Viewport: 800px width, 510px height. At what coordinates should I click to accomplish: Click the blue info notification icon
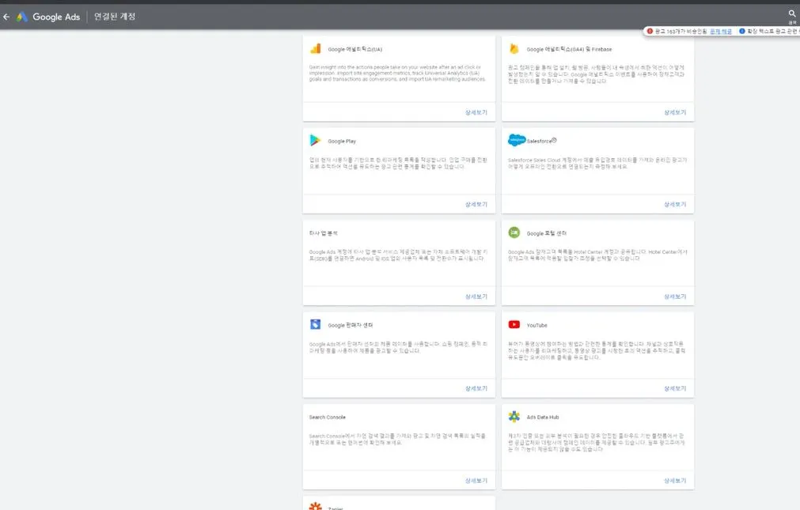[x=741, y=31]
